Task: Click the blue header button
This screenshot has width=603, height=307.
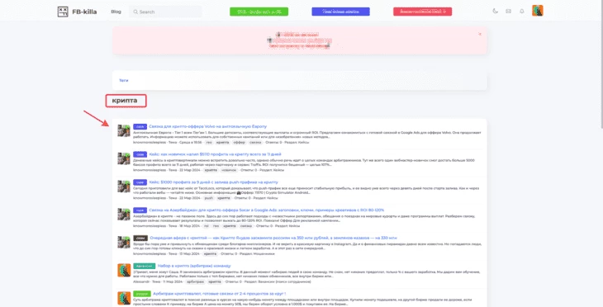Action: (x=340, y=12)
